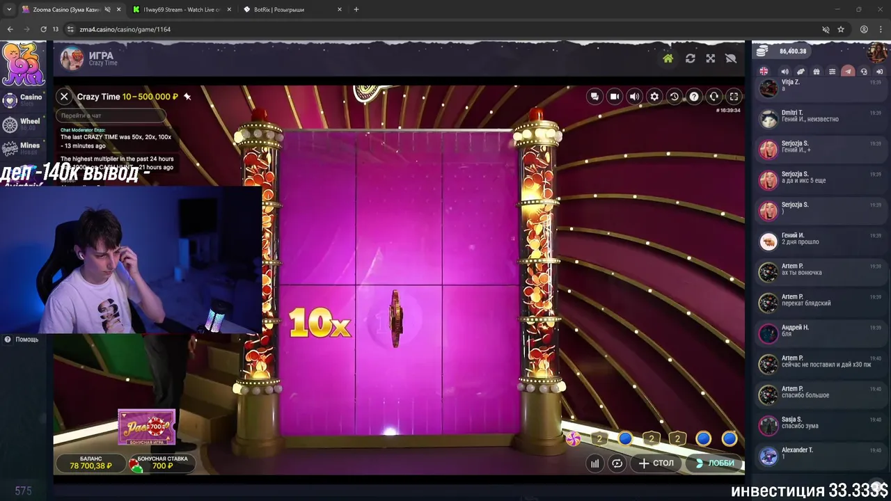Open wallet balance 86,400.38
Image resolution: width=891 pixels, height=501 pixels.
[782, 51]
